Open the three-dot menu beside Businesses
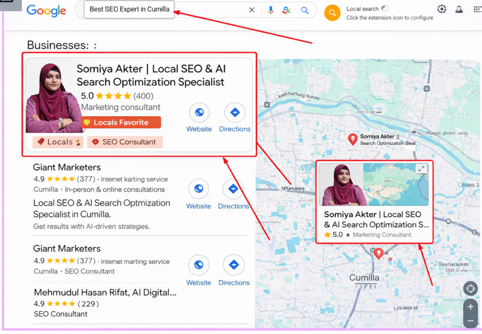This screenshot has width=482, height=334. pyautogui.click(x=96, y=46)
